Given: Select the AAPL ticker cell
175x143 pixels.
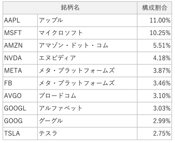Looking at the screenshot, I should [20, 20].
